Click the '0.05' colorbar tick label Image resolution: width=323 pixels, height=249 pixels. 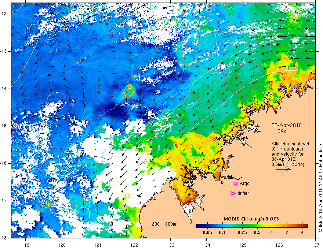coord(207,233)
